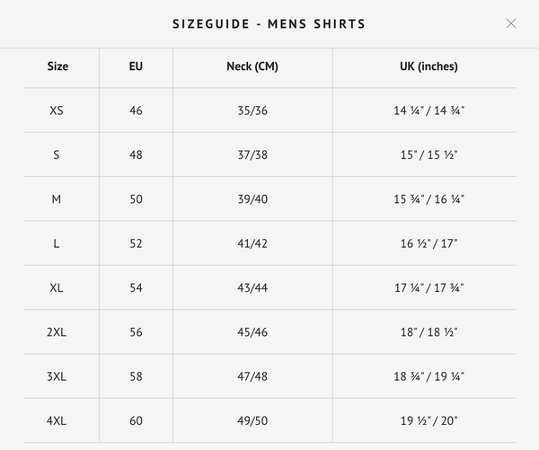Click neck measurement 41/42
Screen dimensions: 539x450
tap(252, 243)
